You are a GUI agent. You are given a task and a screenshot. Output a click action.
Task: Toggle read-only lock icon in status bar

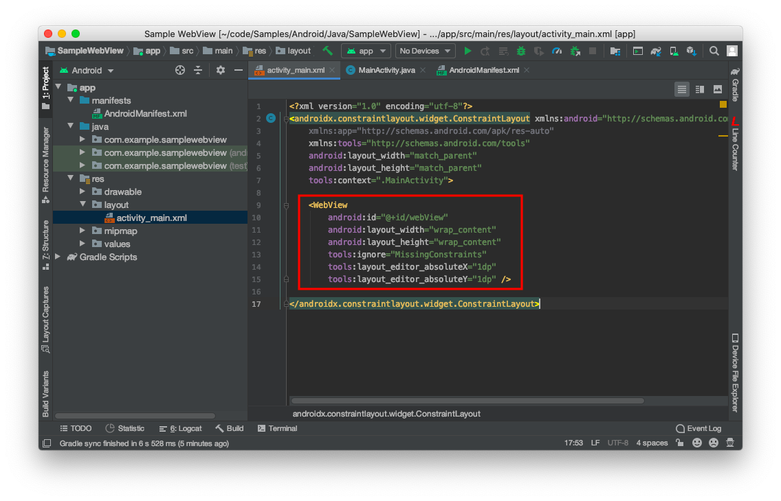[x=680, y=443]
